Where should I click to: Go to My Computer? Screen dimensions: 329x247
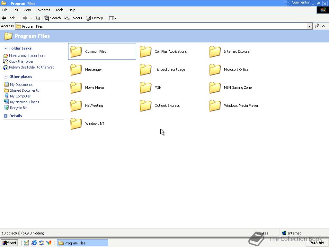tap(20, 96)
